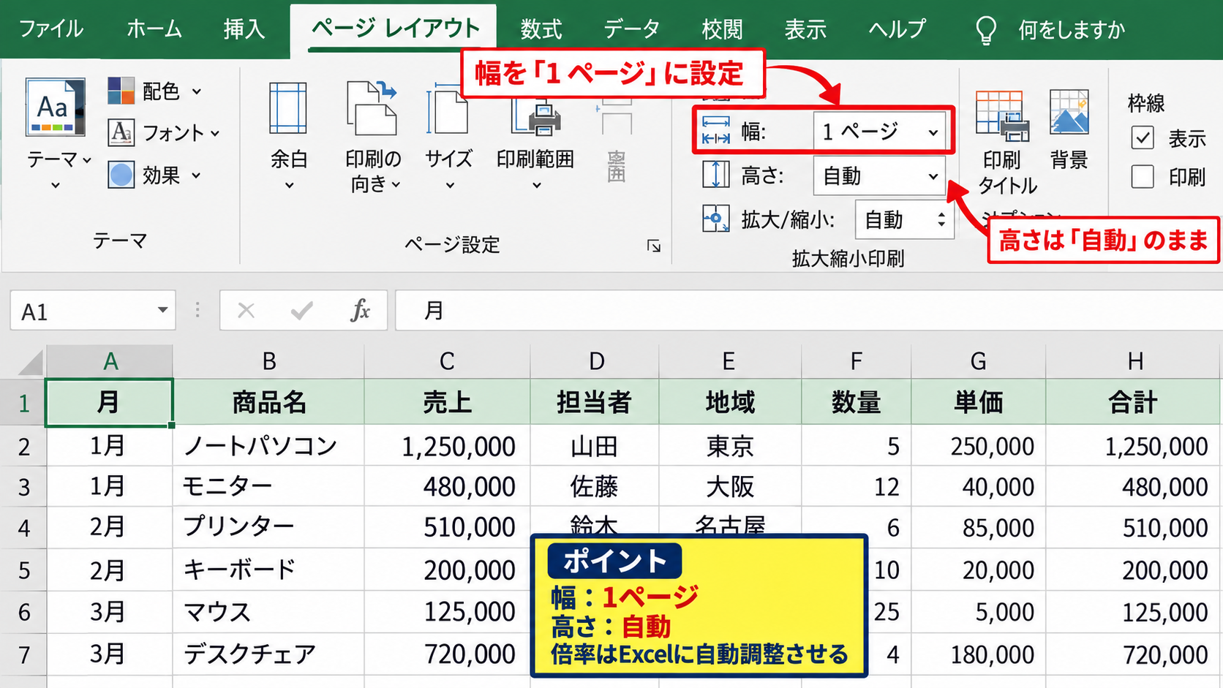This screenshot has width=1223, height=688.
Task: Switch to the ホーム tab
Action: point(154,29)
